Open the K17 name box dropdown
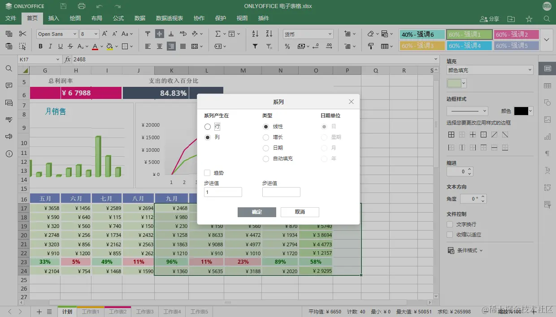 (x=57, y=60)
